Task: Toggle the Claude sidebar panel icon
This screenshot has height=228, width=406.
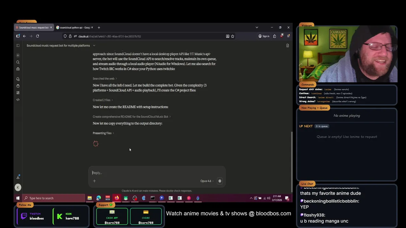Action: [18, 46]
